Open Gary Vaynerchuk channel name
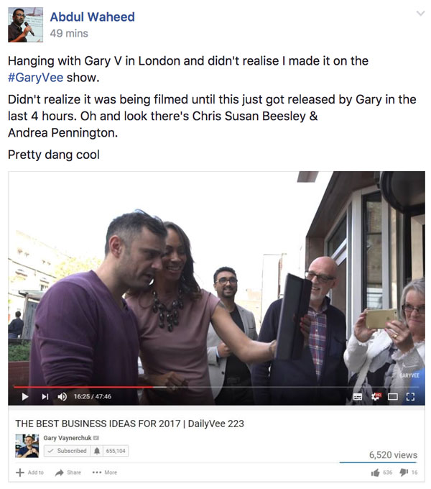The height and width of the screenshot is (489, 431). tap(68, 438)
